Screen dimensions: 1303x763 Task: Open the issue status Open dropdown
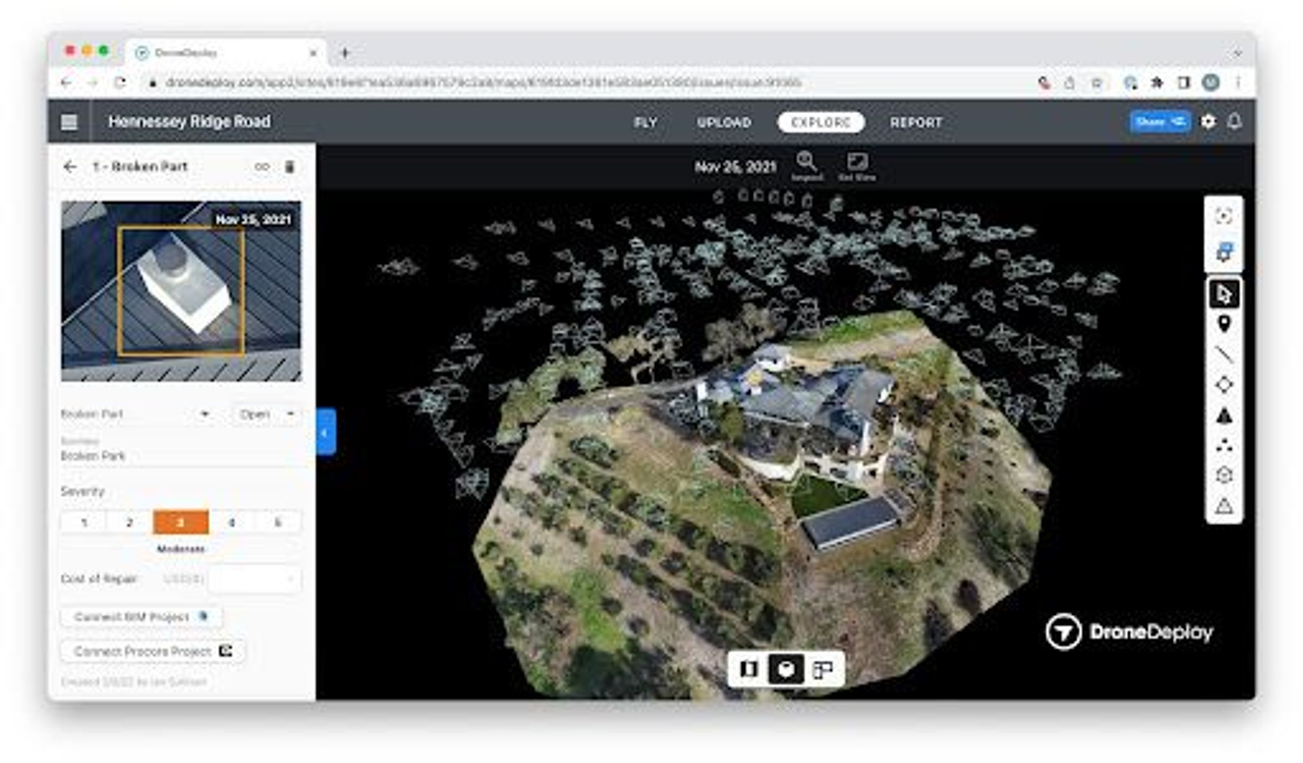click(x=266, y=414)
